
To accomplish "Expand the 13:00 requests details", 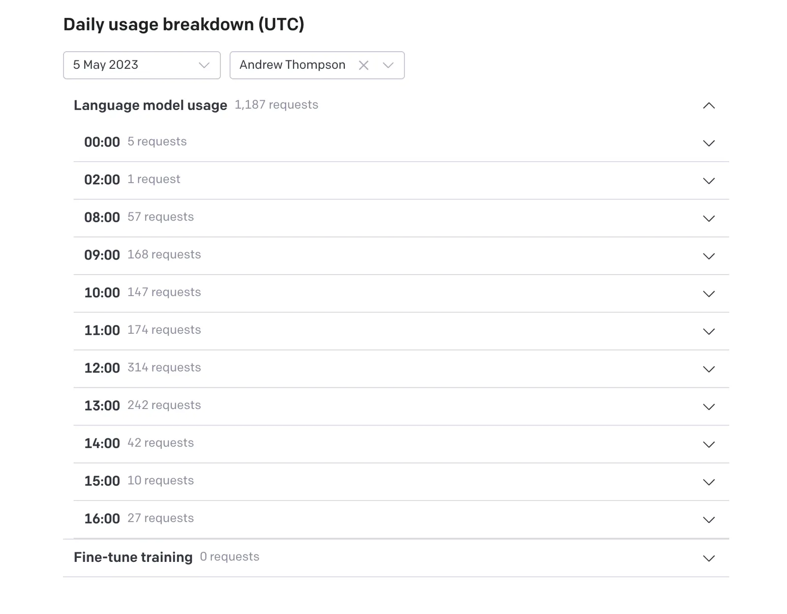I will coord(709,407).
